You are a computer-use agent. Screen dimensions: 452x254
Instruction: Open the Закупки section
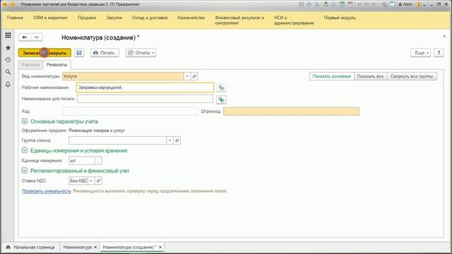[x=114, y=18]
